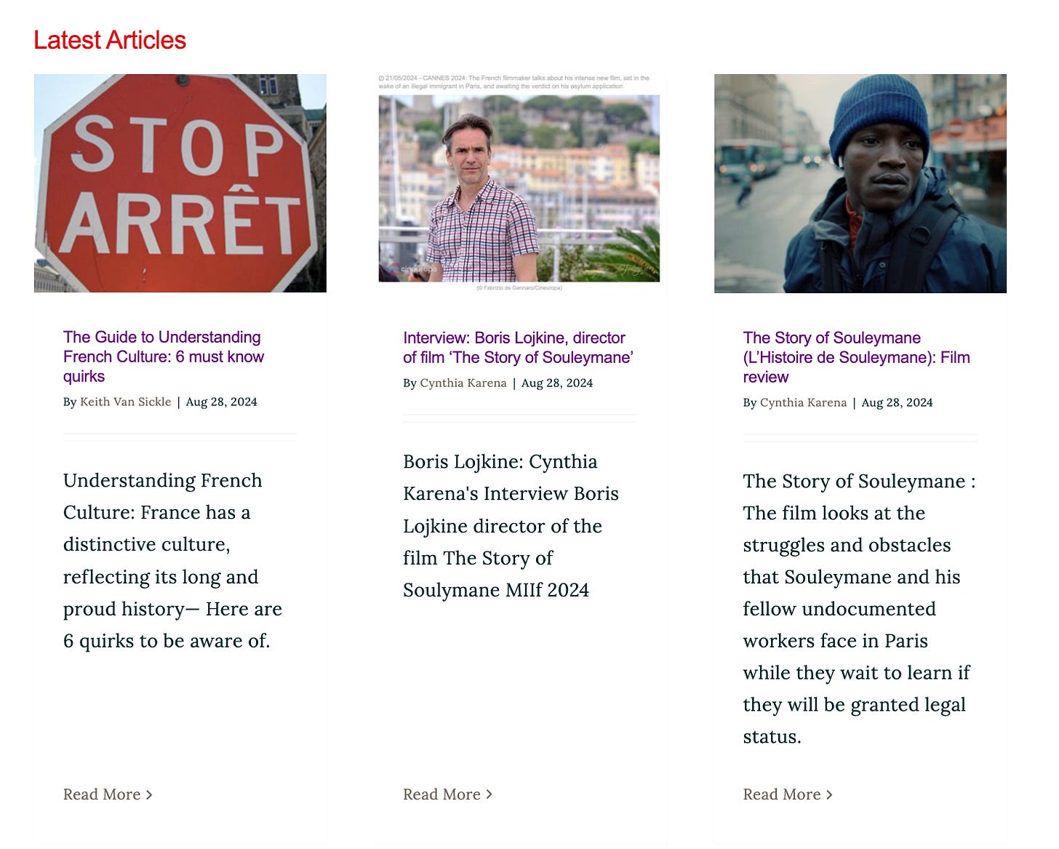Click the Aug 28, 2024 date under French Culture

tap(222, 402)
